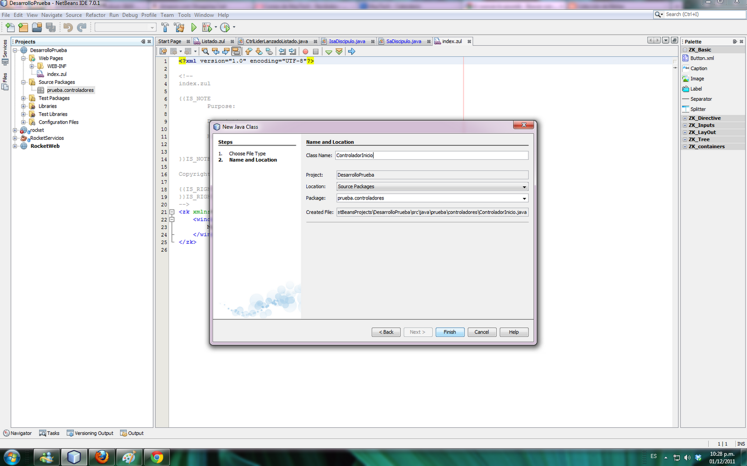Open the Navigate menu
The width and height of the screenshot is (747, 466).
51,15
